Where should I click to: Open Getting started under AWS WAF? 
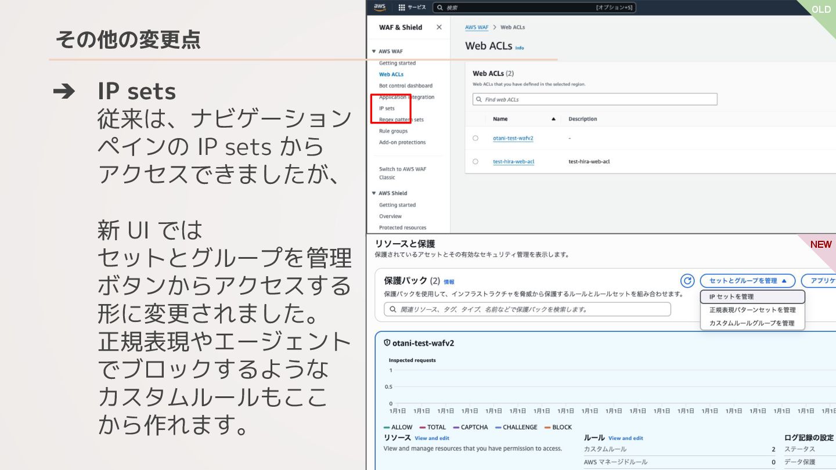[x=397, y=63]
